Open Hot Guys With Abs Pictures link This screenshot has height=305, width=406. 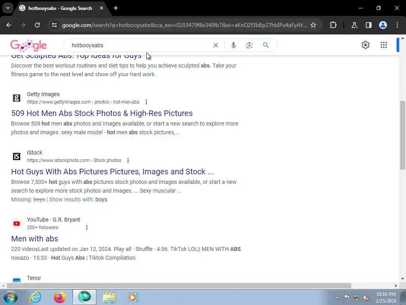pyautogui.click(x=112, y=172)
